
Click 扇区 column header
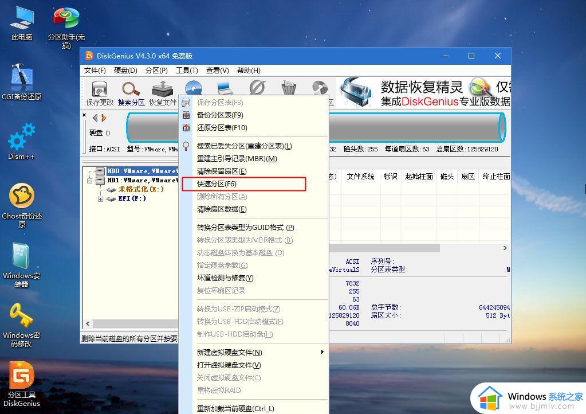(468, 177)
